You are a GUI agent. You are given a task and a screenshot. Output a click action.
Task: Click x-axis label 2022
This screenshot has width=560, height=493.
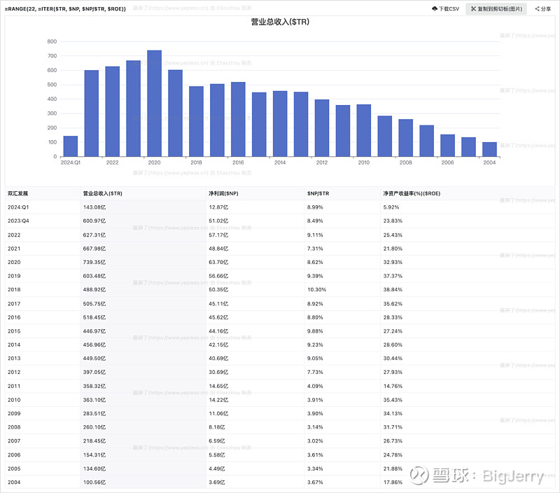tap(112, 162)
